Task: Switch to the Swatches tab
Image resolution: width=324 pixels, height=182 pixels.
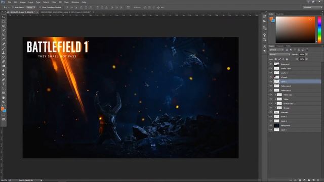Action: click(x=280, y=14)
